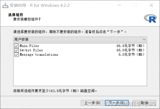Screen dimensions: 160x109
Task: Click the R logo in the header
Action: 150,18
